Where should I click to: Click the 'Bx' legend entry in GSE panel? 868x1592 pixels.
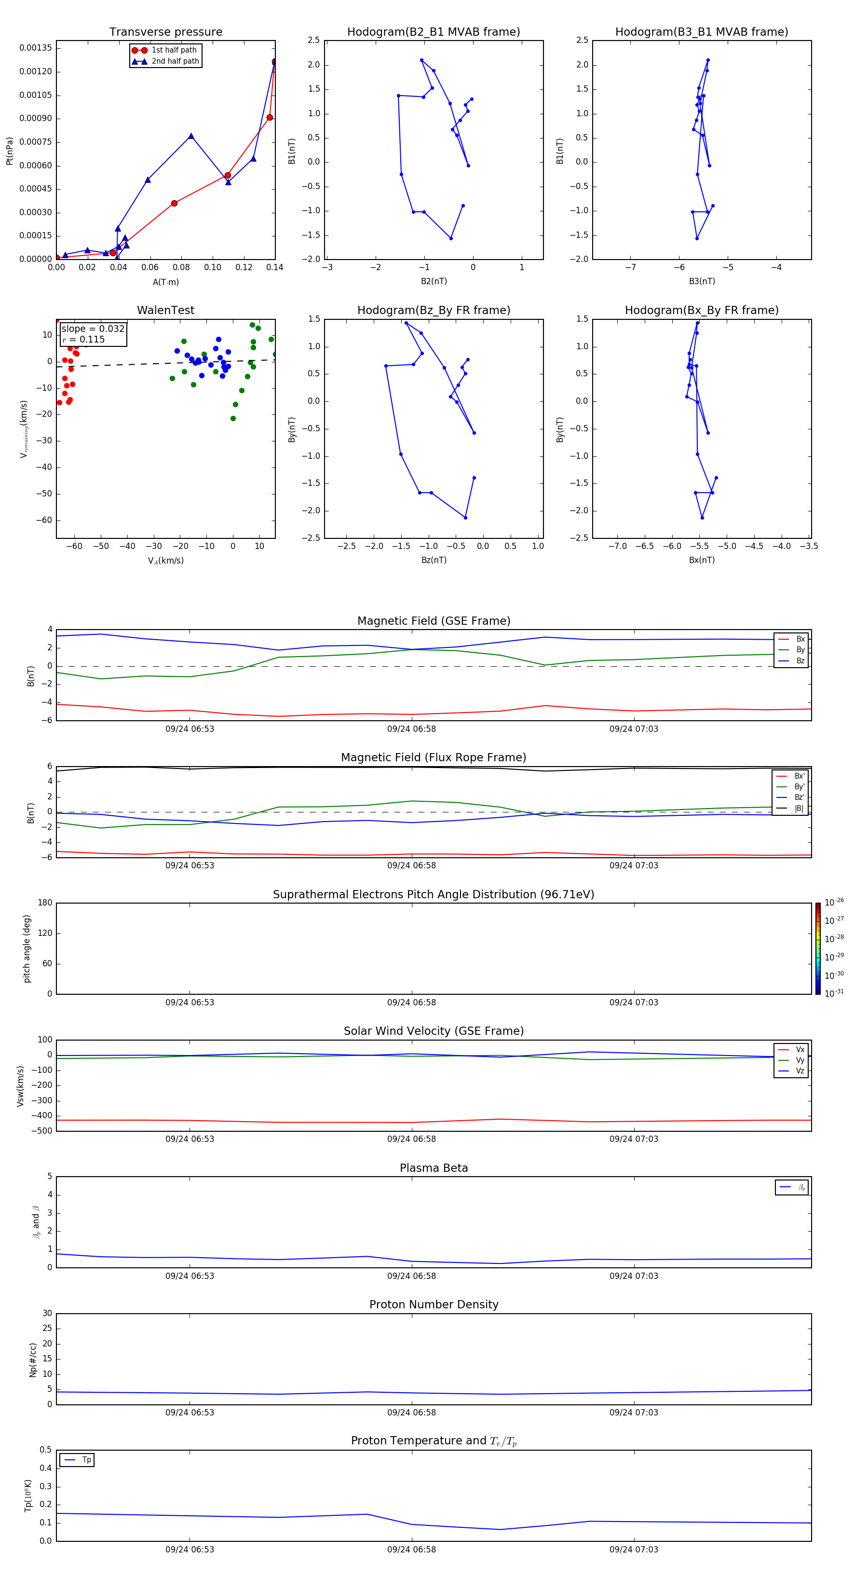[791, 639]
